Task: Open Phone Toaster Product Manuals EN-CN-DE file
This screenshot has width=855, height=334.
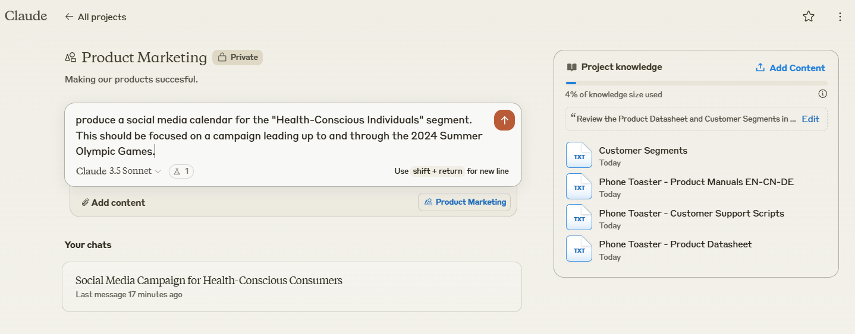Action: (x=696, y=182)
